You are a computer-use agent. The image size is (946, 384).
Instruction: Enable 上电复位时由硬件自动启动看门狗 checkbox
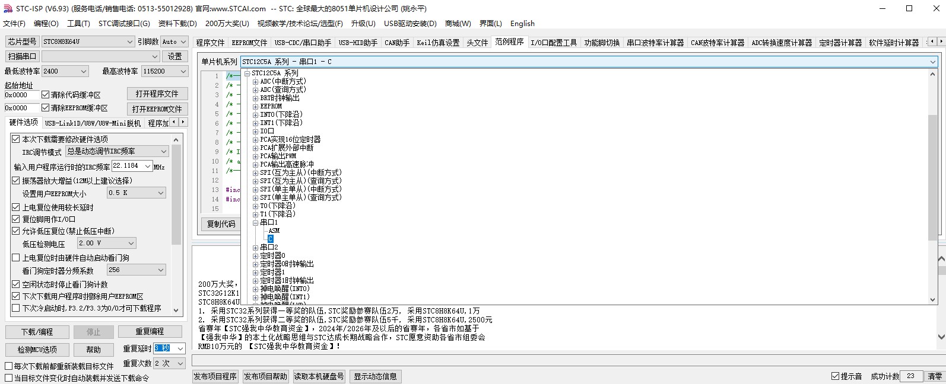pyautogui.click(x=16, y=258)
